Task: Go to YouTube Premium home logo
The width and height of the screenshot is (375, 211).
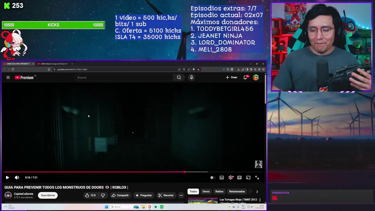Action: [24, 77]
